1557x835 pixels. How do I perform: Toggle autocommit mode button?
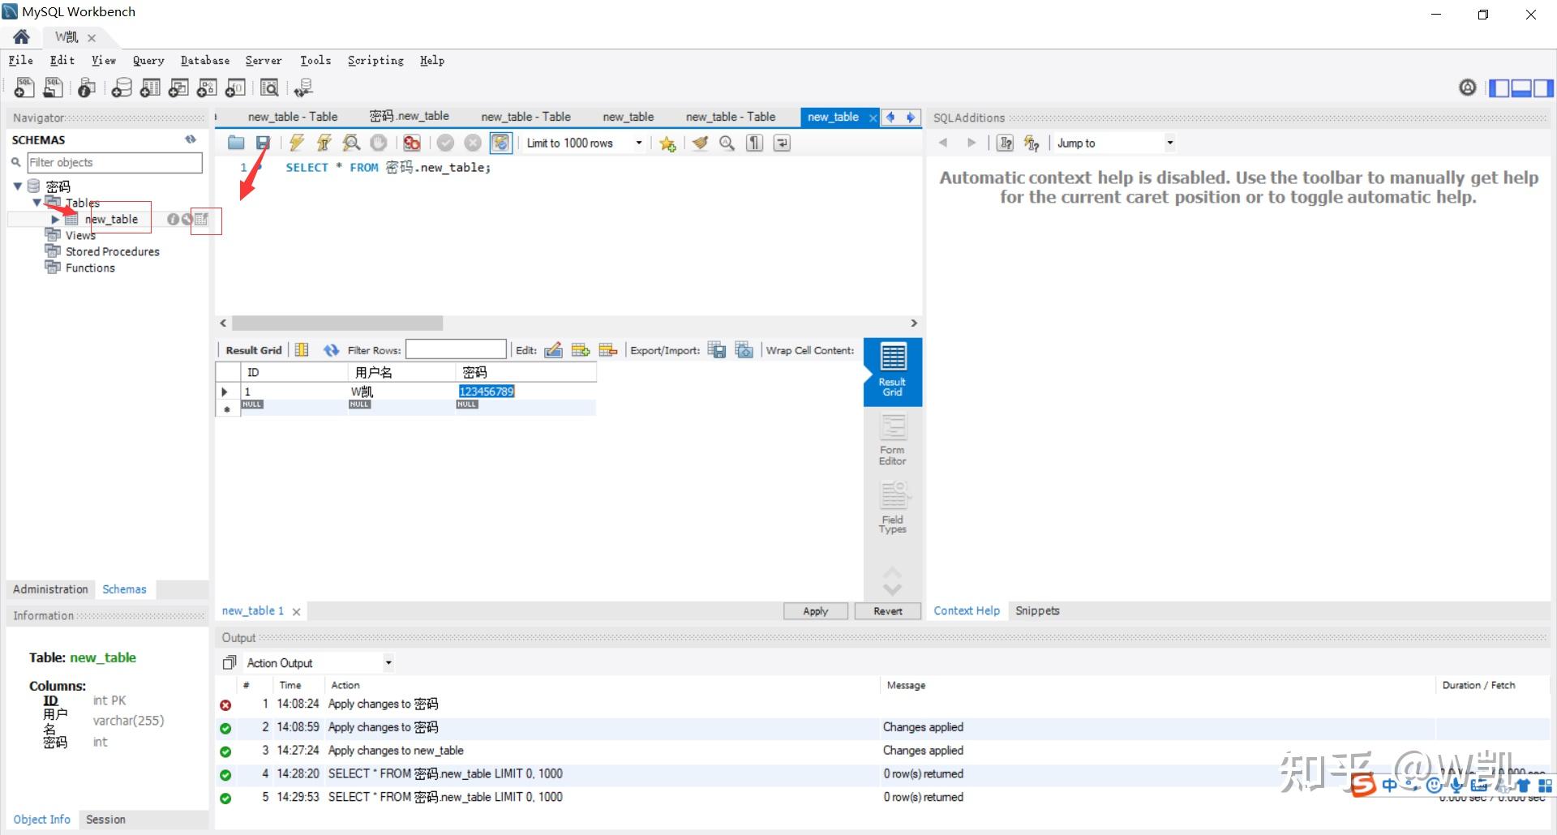[x=501, y=143]
